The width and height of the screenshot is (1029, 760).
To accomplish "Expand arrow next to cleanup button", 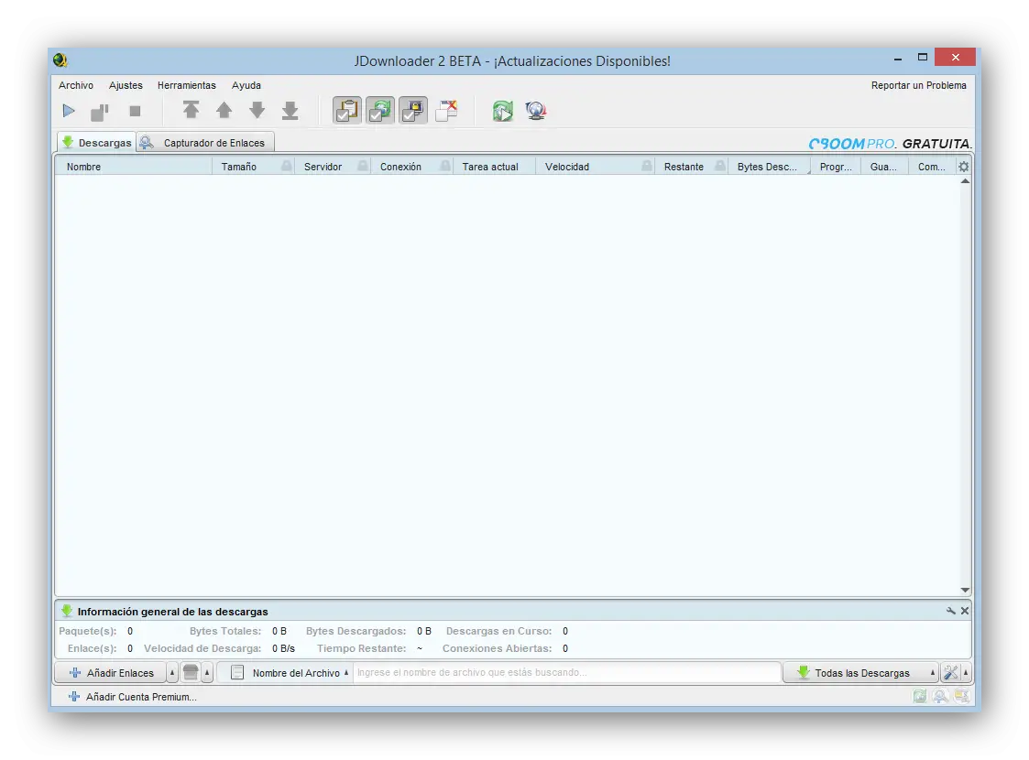I will [x=207, y=673].
